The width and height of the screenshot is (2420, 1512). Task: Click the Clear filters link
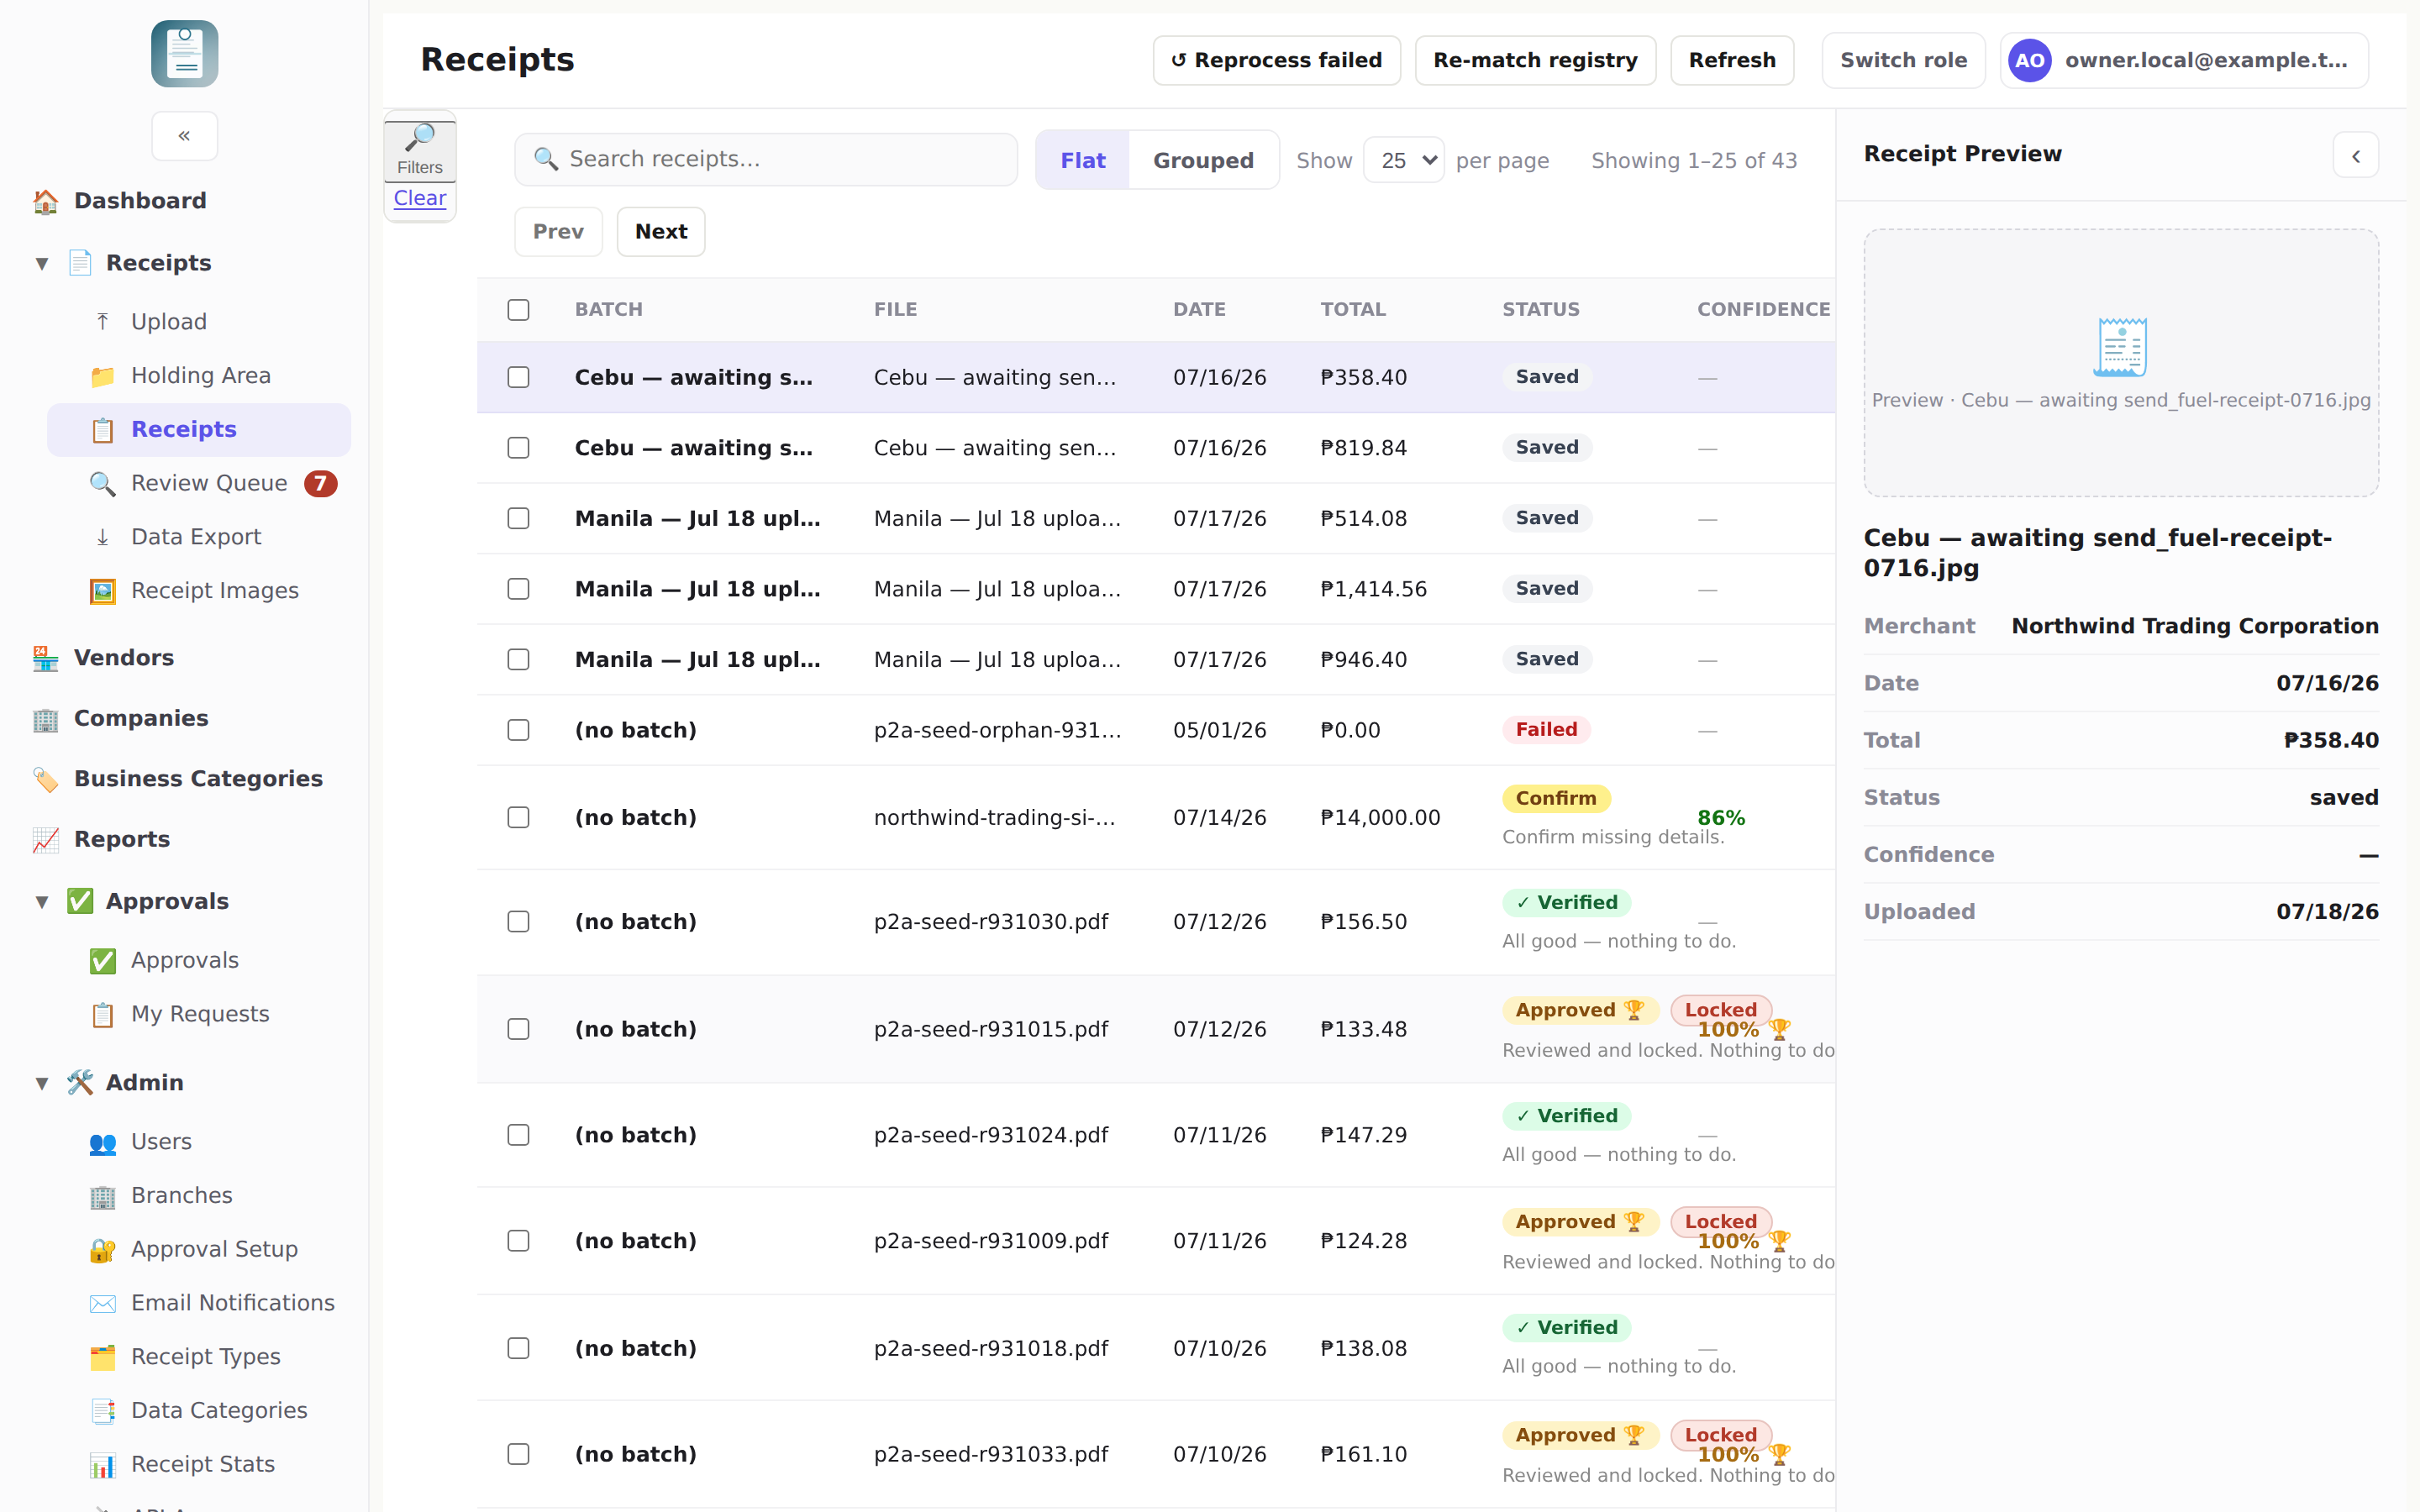pyautogui.click(x=420, y=198)
